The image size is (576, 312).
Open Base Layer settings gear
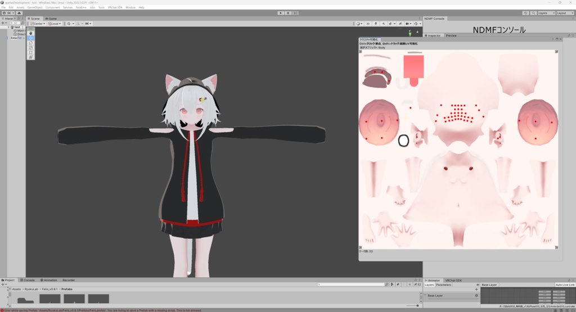coord(476,296)
